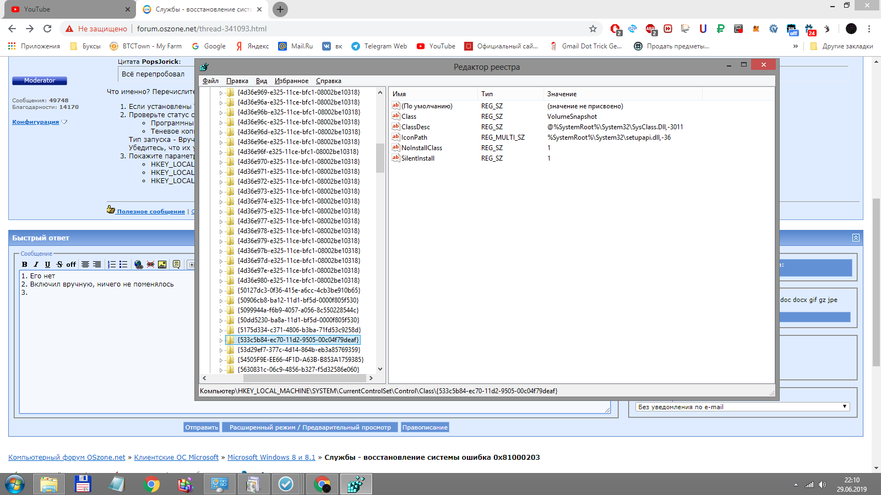Open the Windows Start menu
The height and width of the screenshot is (495, 881).
[x=15, y=485]
